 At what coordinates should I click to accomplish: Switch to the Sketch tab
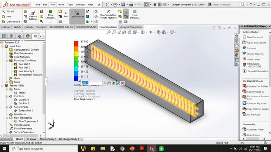coord(17,27)
